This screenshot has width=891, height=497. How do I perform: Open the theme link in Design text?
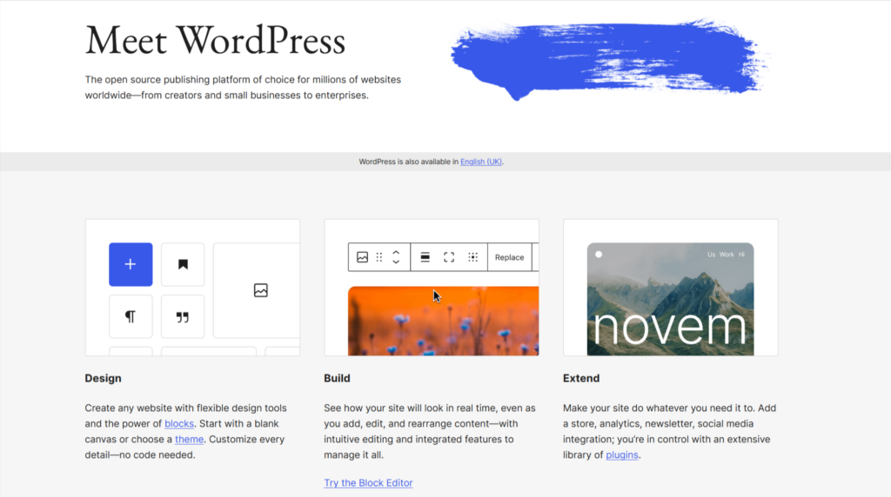point(189,440)
